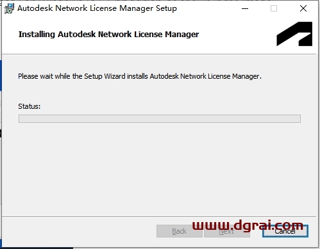Click the disabled Back button
This screenshot has height=249, width=320.
(180, 231)
